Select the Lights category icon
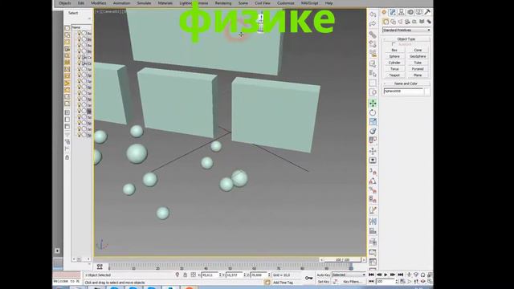 click(400, 22)
